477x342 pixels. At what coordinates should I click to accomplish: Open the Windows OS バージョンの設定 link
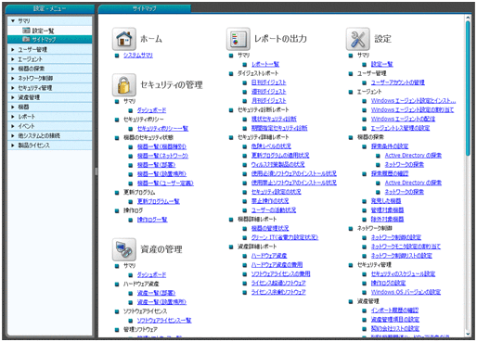406,292
